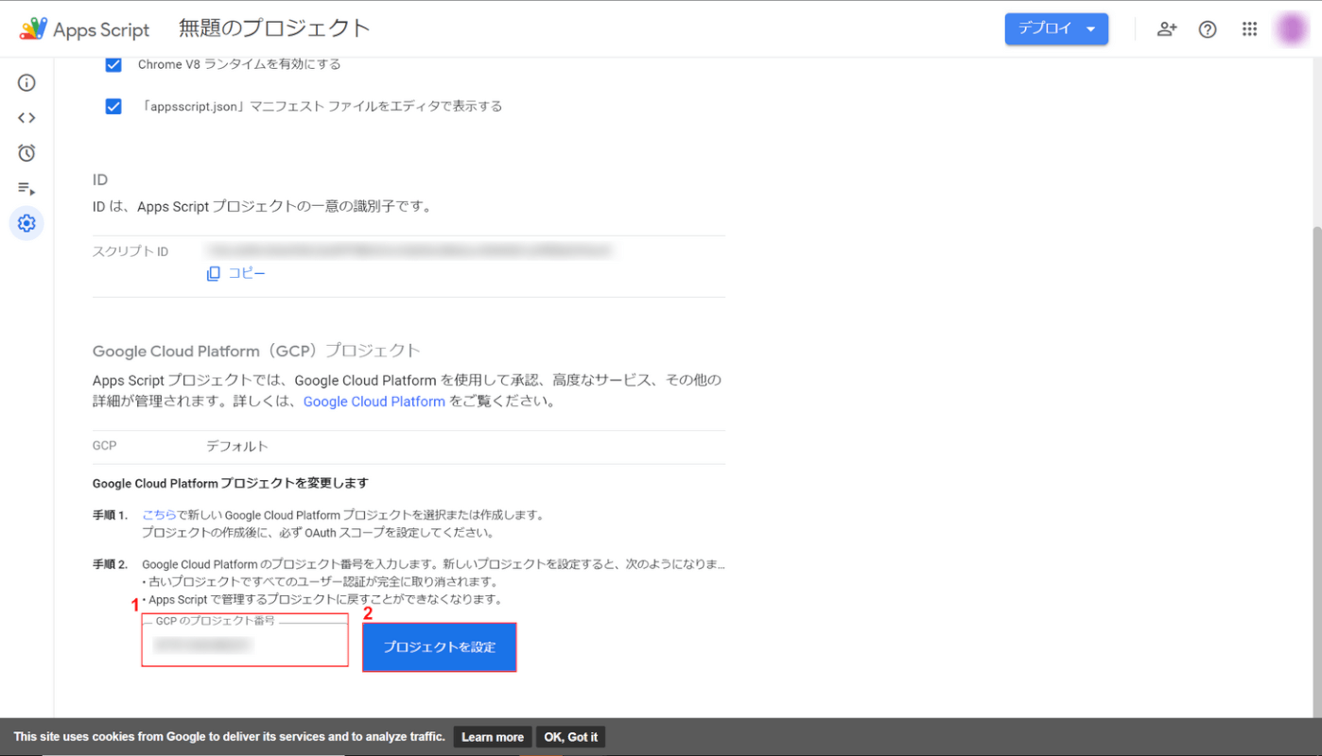The width and height of the screenshot is (1322, 756).
Task: Open the Executions list icon in sidebar
Action: coord(26,188)
